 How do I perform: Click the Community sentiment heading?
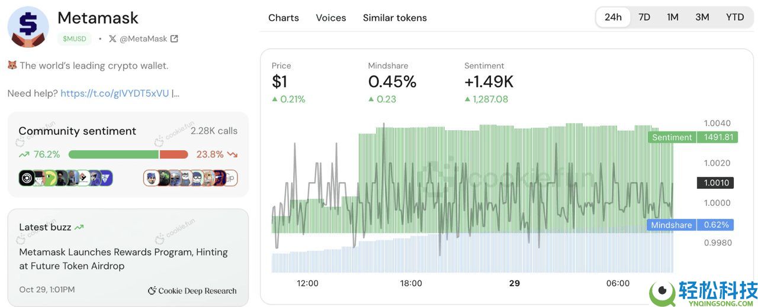coord(78,131)
